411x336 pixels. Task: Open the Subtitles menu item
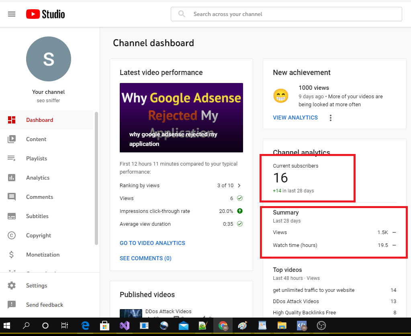pyautogui.click(x=47, y=216)
